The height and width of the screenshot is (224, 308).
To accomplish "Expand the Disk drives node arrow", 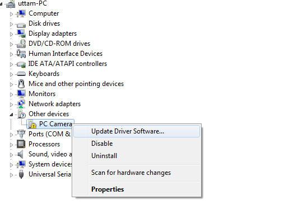I will (x=11, y=24).
